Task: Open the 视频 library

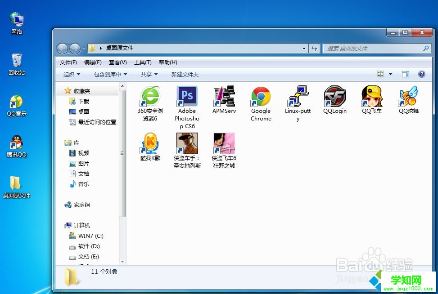Action: [79, 153]
